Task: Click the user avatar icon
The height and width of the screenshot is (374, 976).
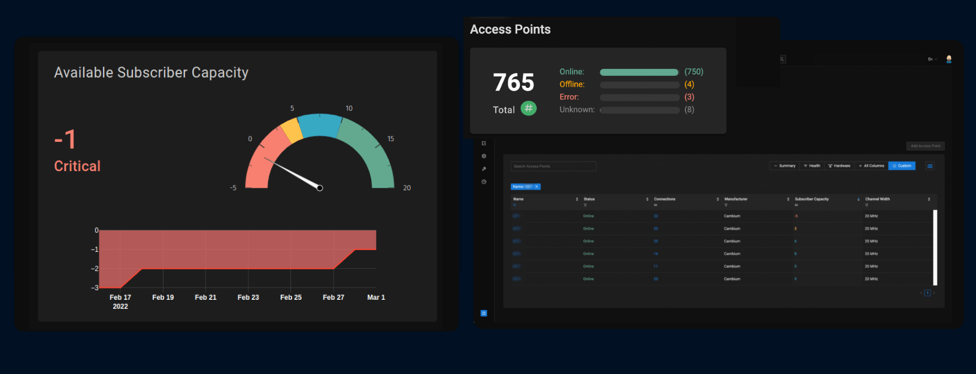Action: pyautogui.click(x=948, y=59)
